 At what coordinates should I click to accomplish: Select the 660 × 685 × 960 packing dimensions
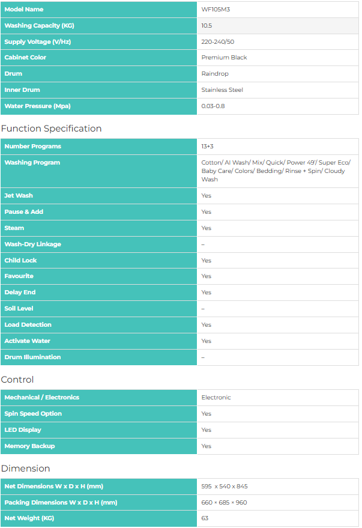pyautogui.click(x=224, y=503)
